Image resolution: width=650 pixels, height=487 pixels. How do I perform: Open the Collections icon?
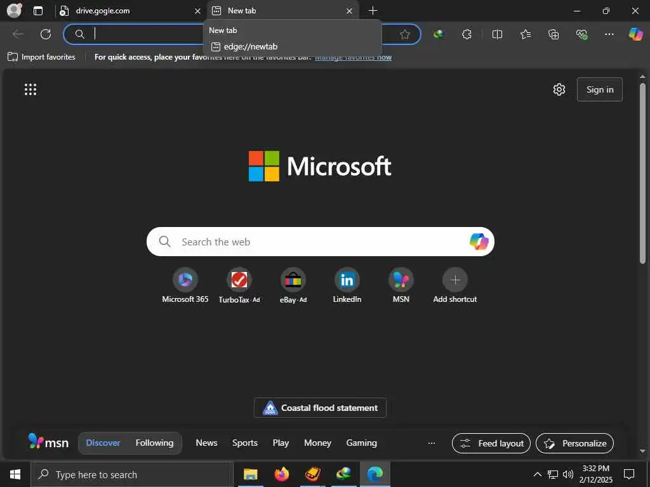coord(554,34)
